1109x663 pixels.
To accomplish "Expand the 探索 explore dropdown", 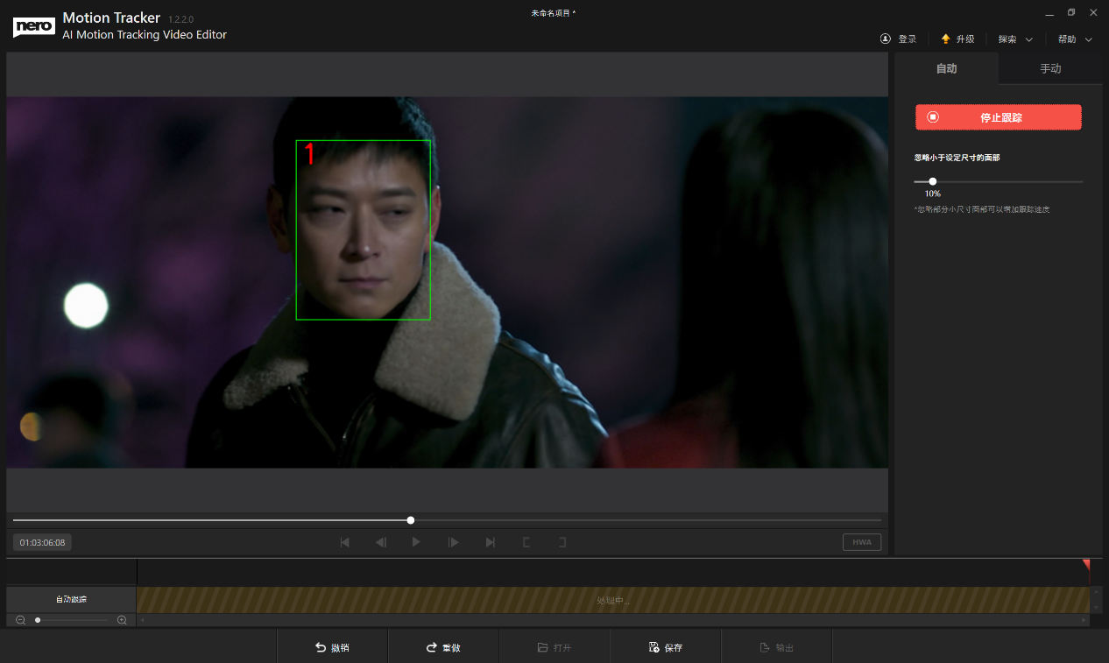I will coord(1015,39).
